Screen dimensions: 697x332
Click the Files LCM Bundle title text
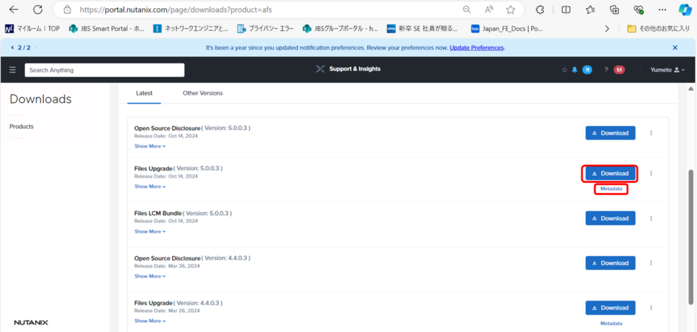click(158, 213)
